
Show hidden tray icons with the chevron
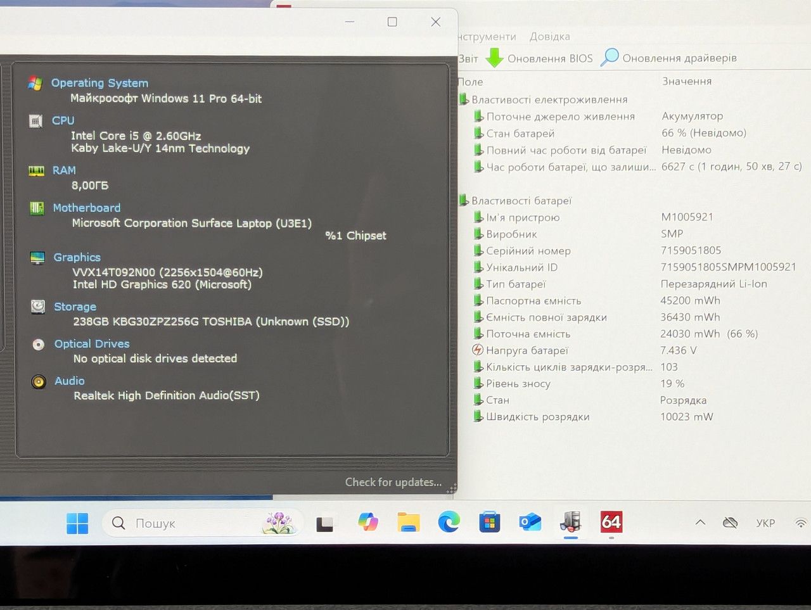coord(700,523)
